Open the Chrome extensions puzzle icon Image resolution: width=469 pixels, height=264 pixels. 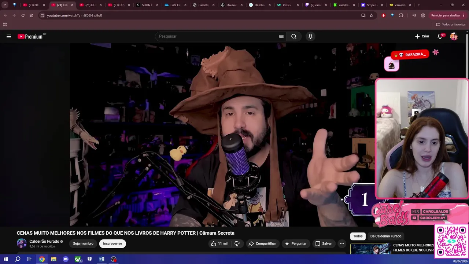(401, 15)
